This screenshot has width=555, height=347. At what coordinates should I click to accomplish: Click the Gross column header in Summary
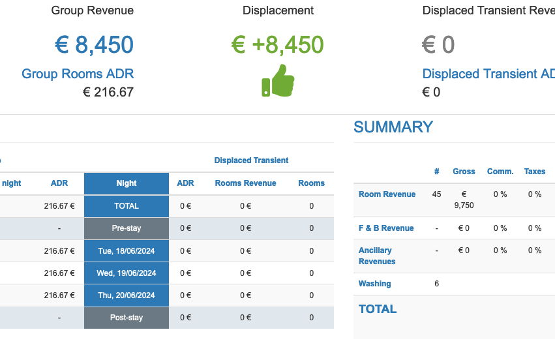(x=464, y=172)
